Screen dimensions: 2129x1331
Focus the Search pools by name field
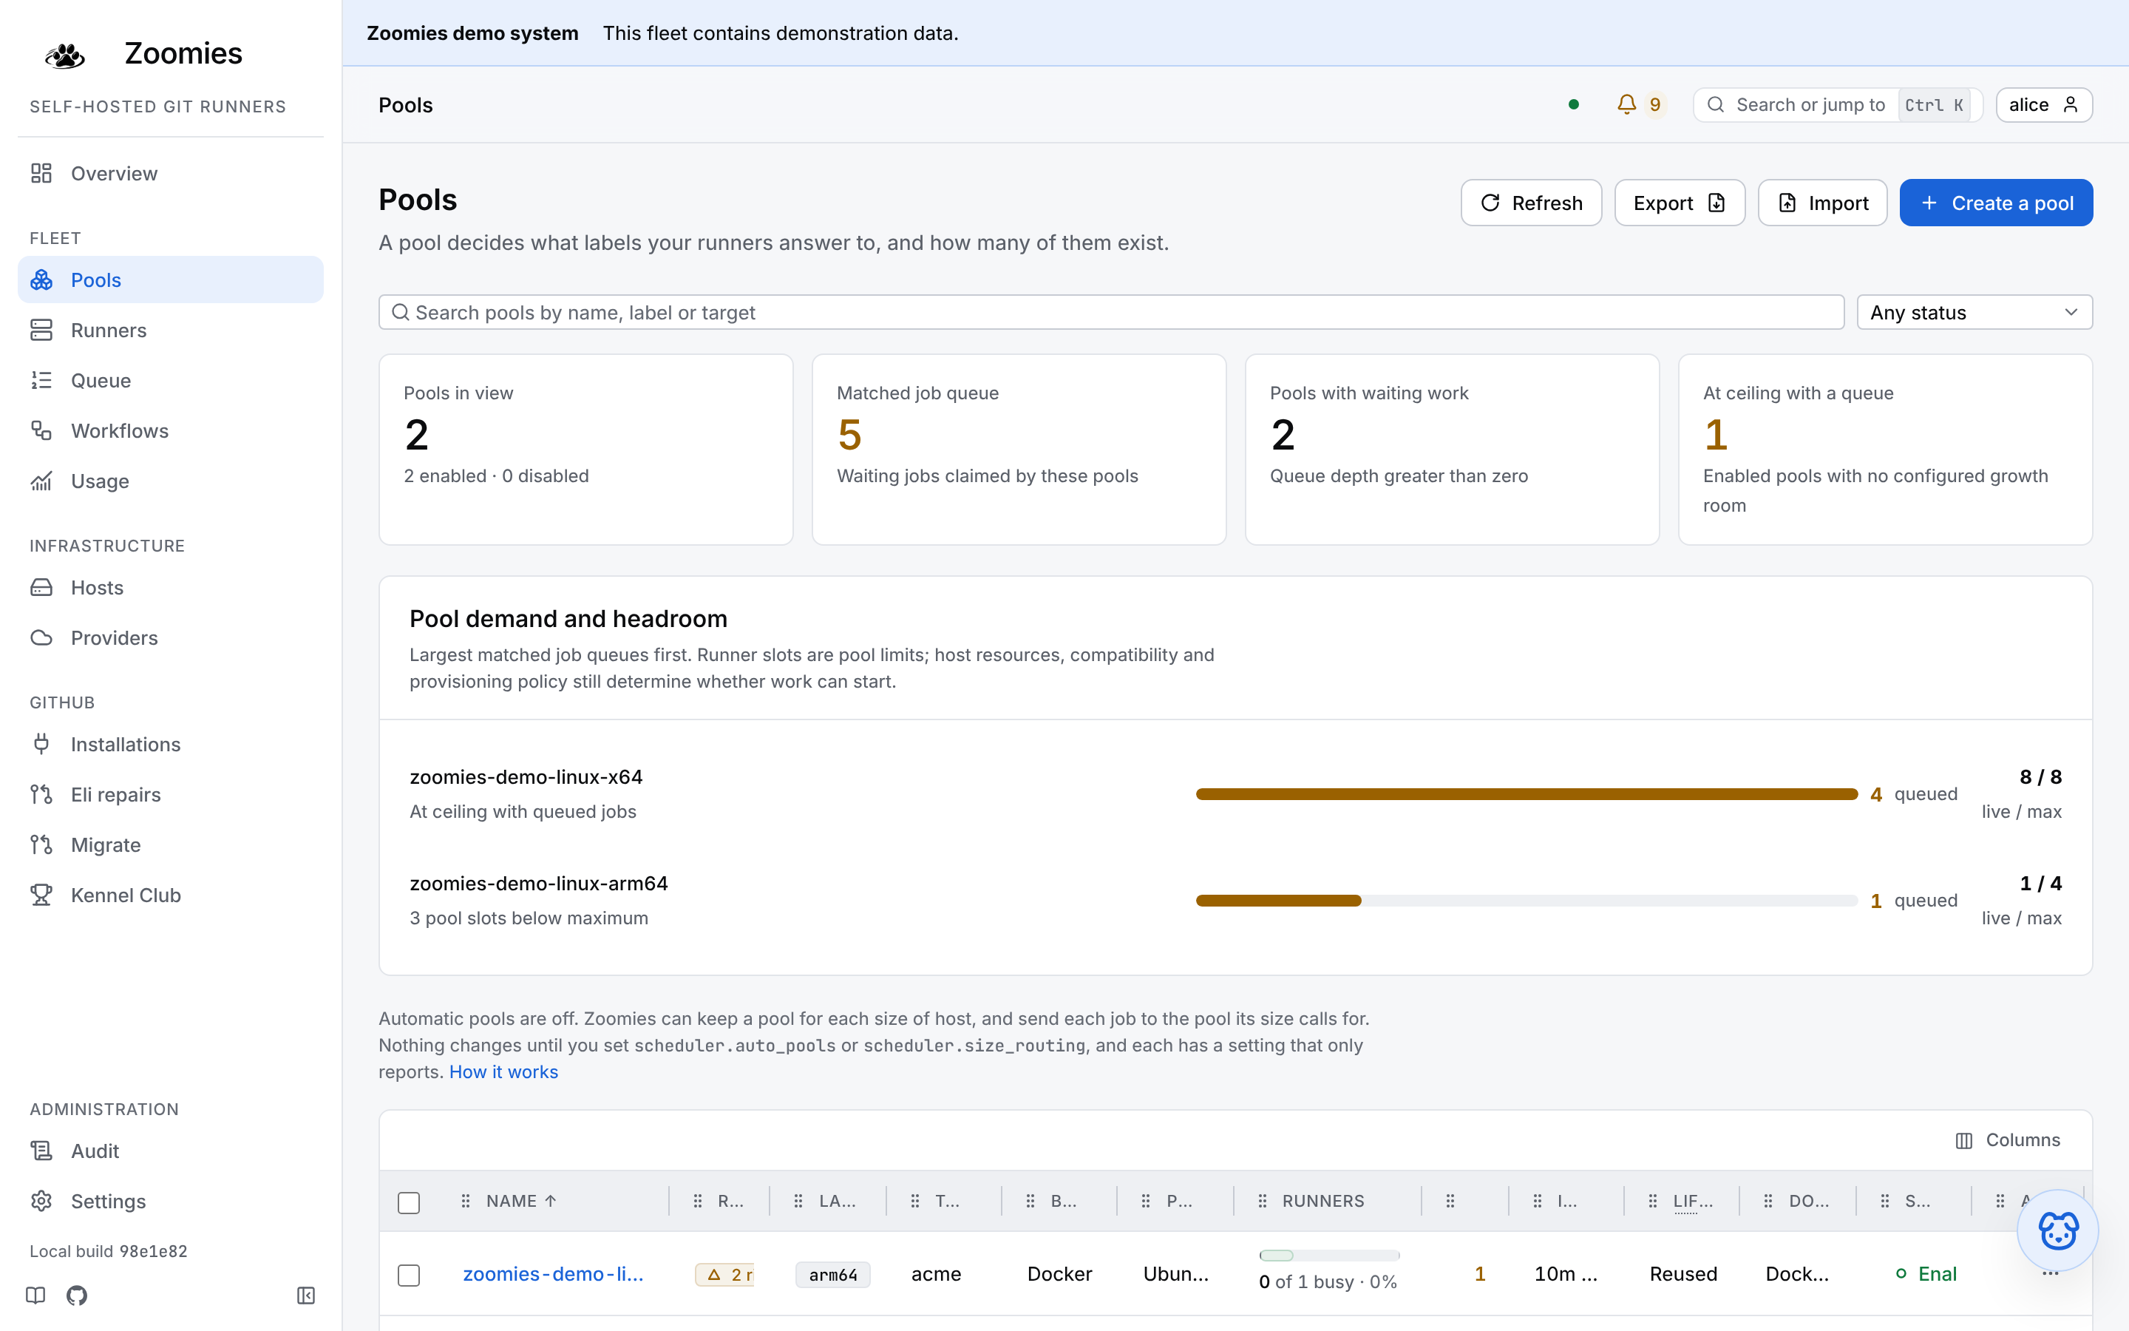(x=1111, y=313)
